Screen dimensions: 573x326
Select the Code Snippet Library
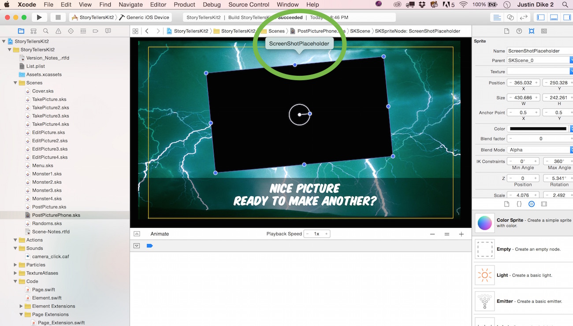point(519,204)
